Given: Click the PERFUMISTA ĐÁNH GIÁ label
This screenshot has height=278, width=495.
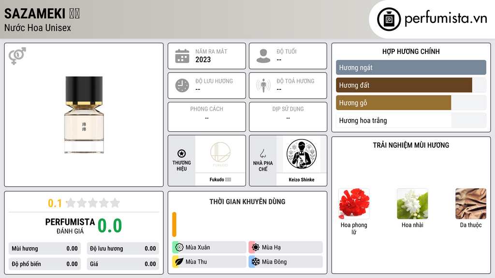Looking at the screenshot, I should (x=70, y=226).
